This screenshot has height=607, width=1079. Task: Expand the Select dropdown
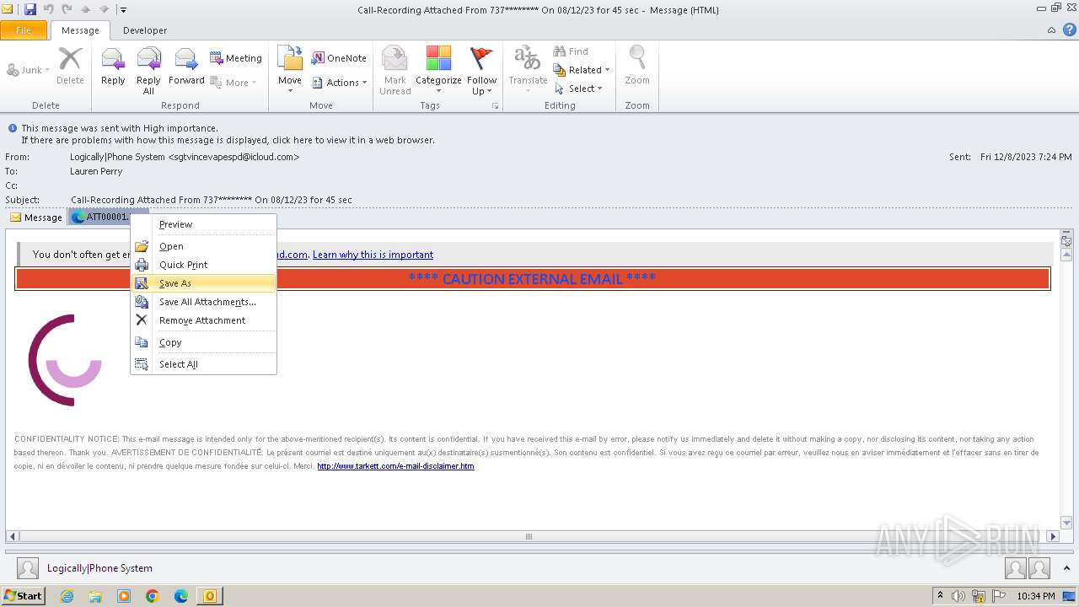(x=578, y=89)
